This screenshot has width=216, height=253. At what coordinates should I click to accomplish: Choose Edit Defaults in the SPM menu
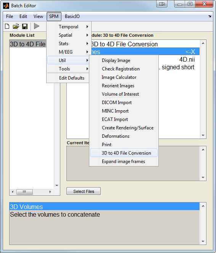pos(68,78)
